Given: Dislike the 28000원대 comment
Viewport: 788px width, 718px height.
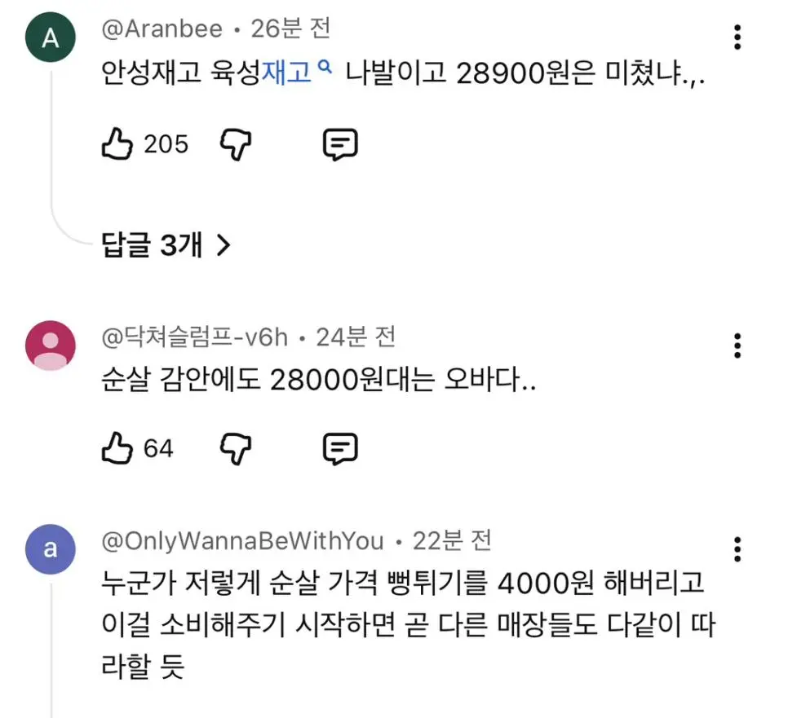Looking at the screenshot, I should (236, 448).
